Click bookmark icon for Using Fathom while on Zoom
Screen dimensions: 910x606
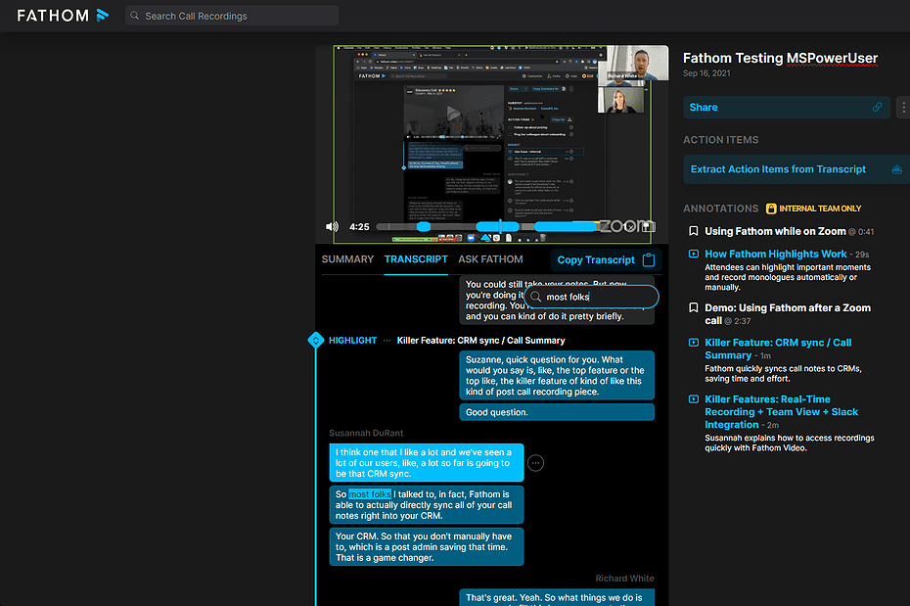point(693,231)
